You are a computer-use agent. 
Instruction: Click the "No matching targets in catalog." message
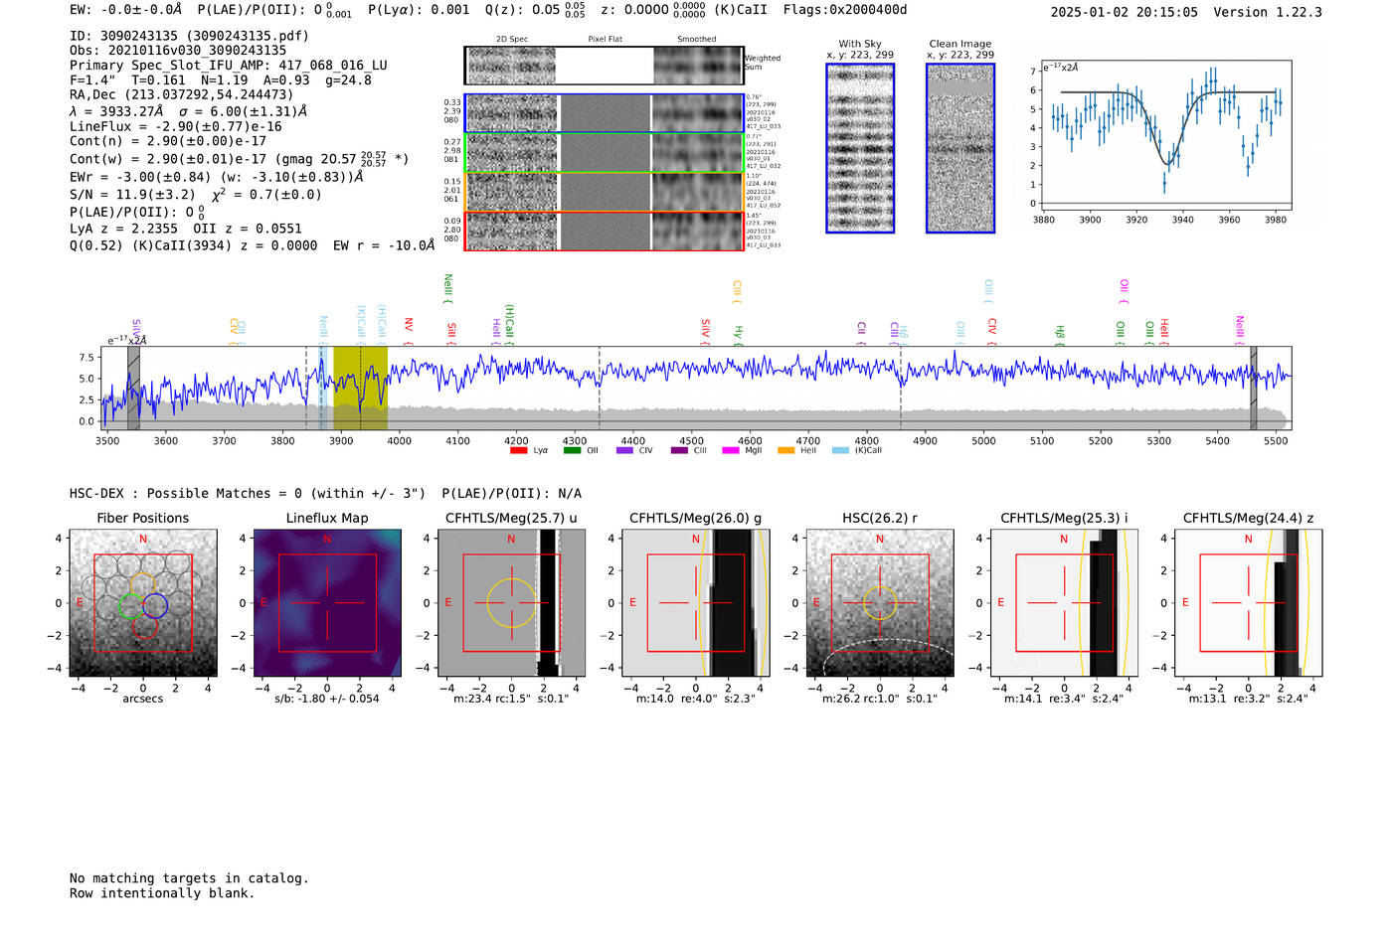189,878
